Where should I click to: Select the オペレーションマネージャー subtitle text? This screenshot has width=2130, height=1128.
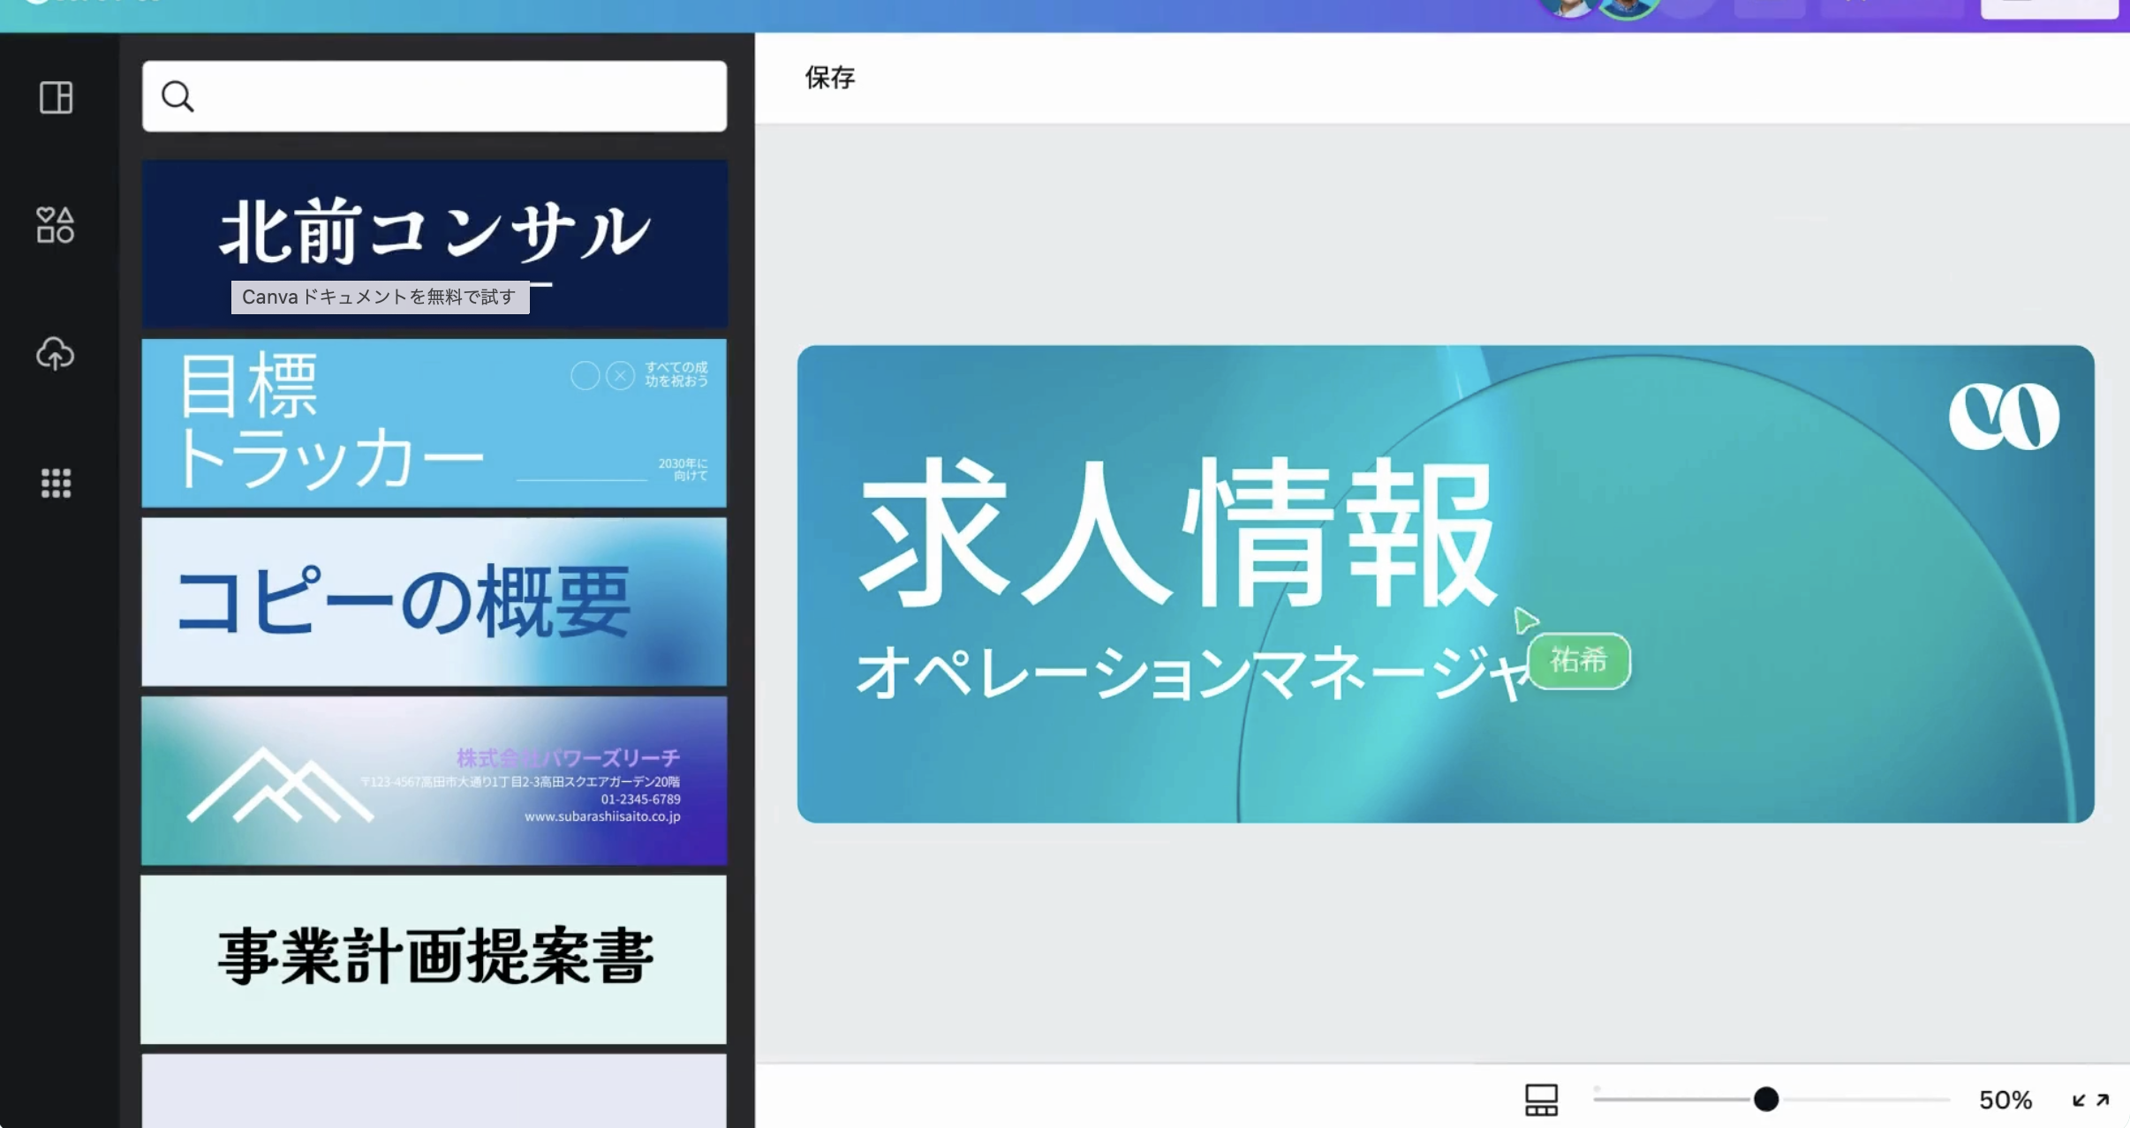tap(1183, 673)
